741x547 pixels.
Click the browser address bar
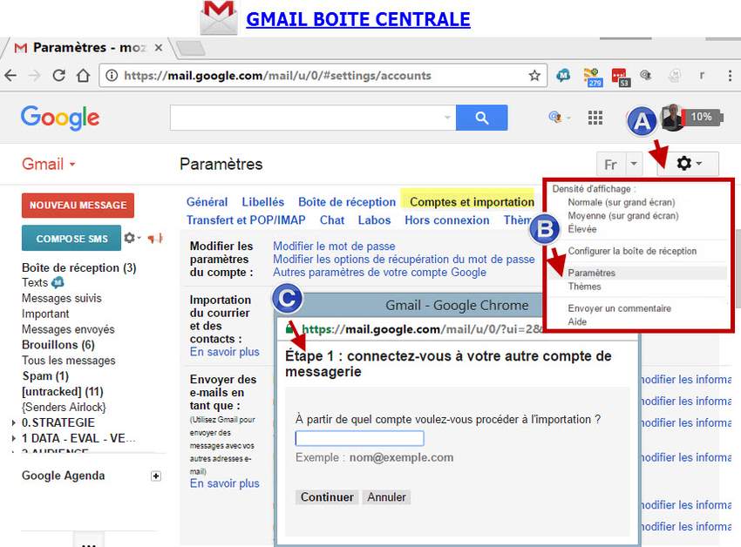click(x=323, y=76)
